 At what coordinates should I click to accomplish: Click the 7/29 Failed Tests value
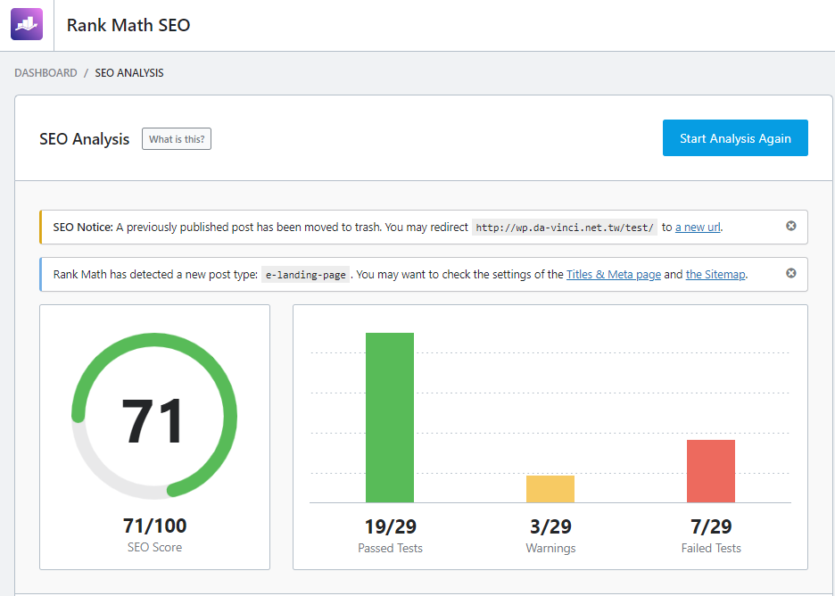point(711,526)
